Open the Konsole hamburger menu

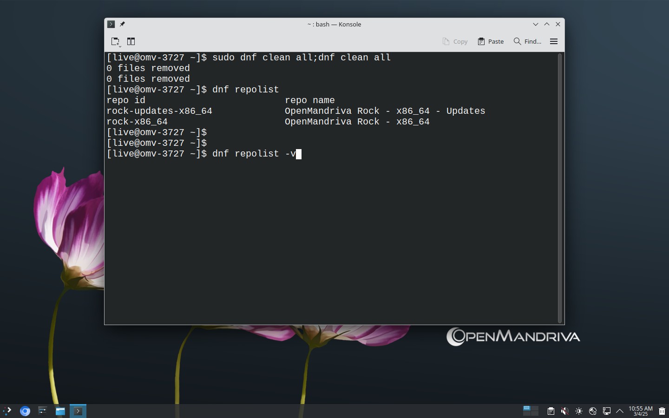coord(554,41)
